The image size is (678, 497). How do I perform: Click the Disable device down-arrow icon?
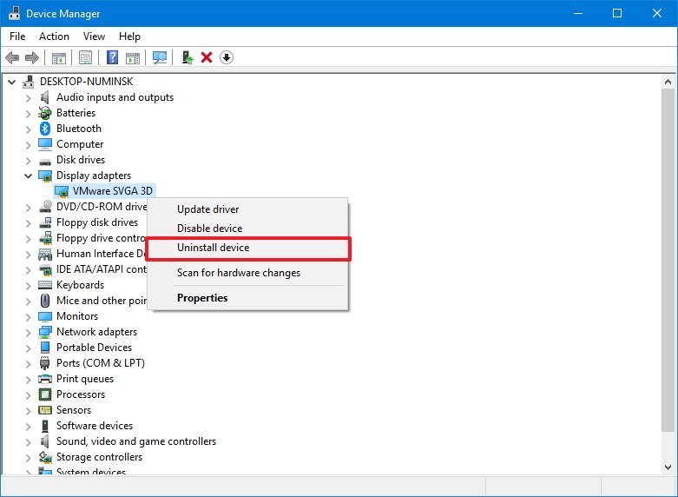pyautogui.click(x=227, y=57)
